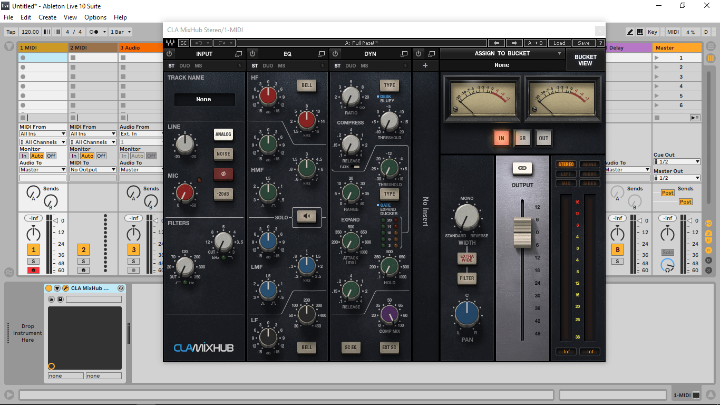
Task: Expand the INPUT module view icon
Action: pyautogui.click(x=239, y=54)
